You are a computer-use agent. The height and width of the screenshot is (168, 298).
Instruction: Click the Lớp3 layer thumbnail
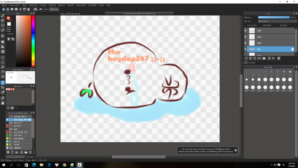pos(252,37)
